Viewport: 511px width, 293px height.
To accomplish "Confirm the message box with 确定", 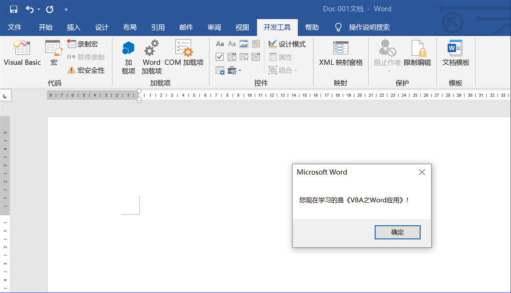I will point(397,232).
